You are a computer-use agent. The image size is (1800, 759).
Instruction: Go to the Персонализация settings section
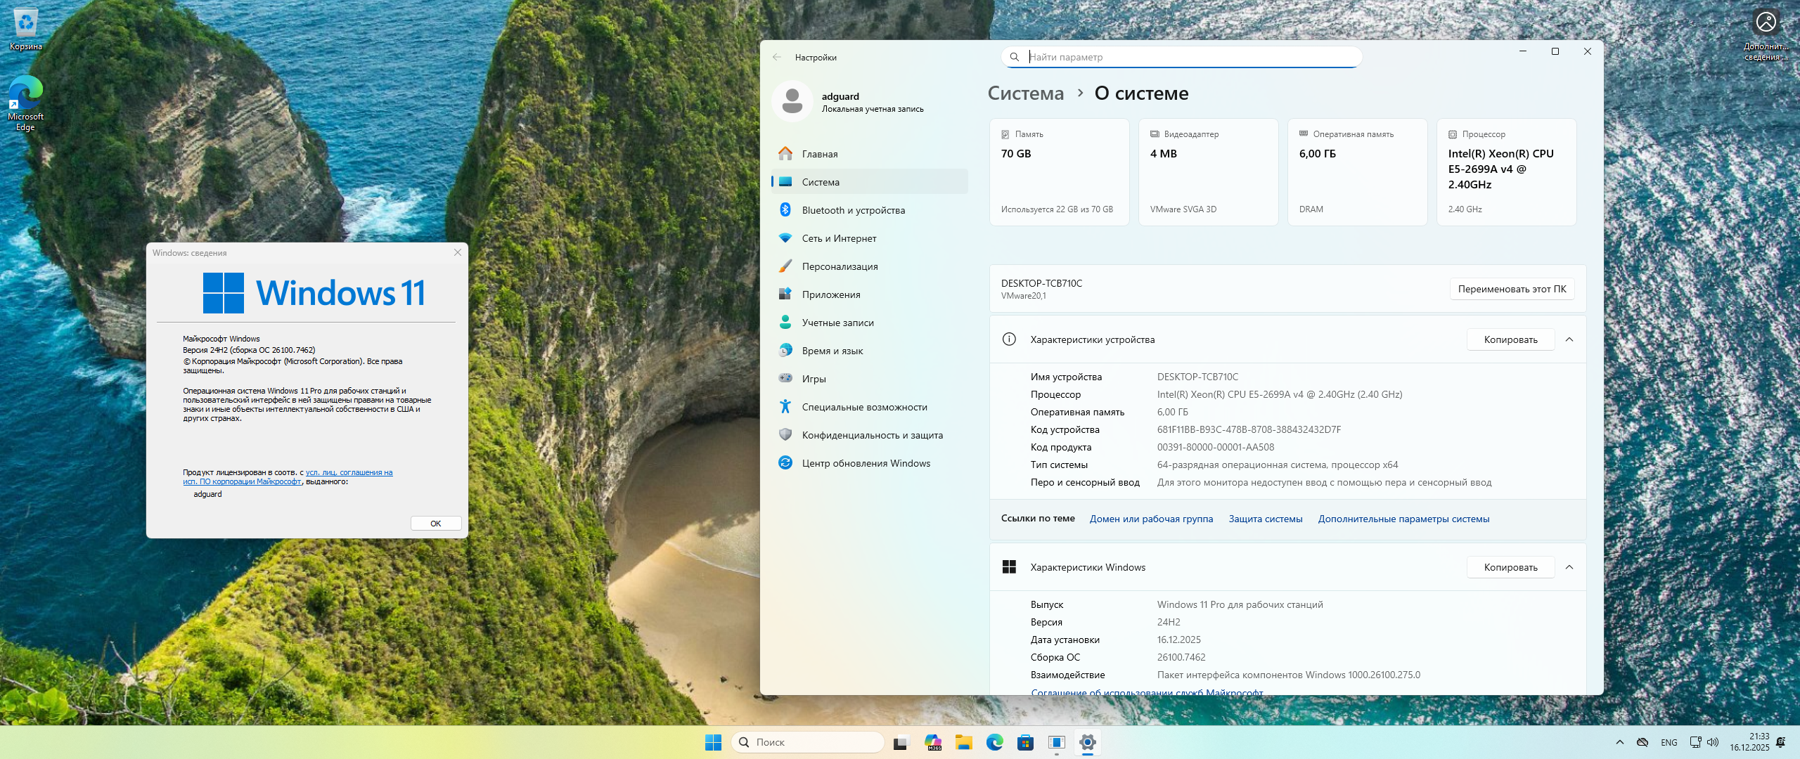click(840, 266)
